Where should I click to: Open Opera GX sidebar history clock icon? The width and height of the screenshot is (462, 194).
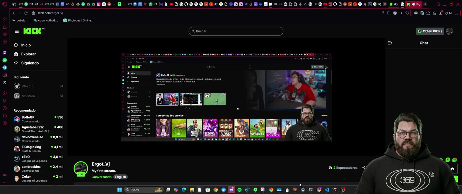(x=5, y=108)
